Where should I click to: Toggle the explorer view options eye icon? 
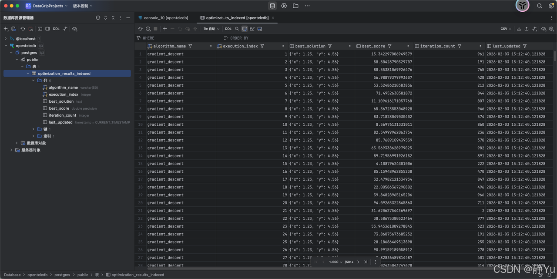click(75, 29)
